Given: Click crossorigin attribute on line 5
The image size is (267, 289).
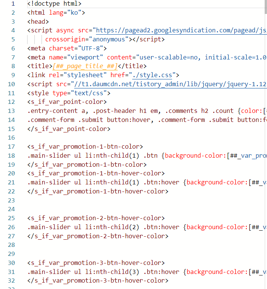Looking at the screenshot, I should tap(65, 40).
